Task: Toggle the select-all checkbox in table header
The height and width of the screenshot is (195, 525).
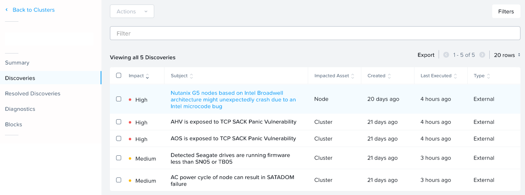Action: (x=119, y=76)
